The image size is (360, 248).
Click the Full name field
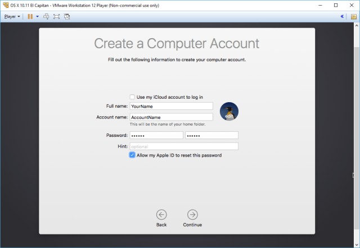[x=171, y=106]
